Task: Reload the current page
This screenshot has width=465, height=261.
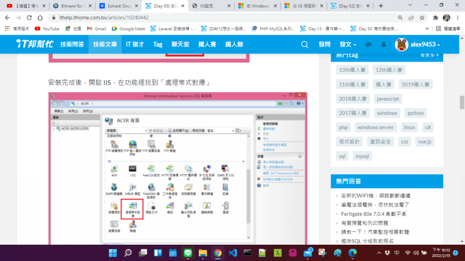Action: pos(29,18)
